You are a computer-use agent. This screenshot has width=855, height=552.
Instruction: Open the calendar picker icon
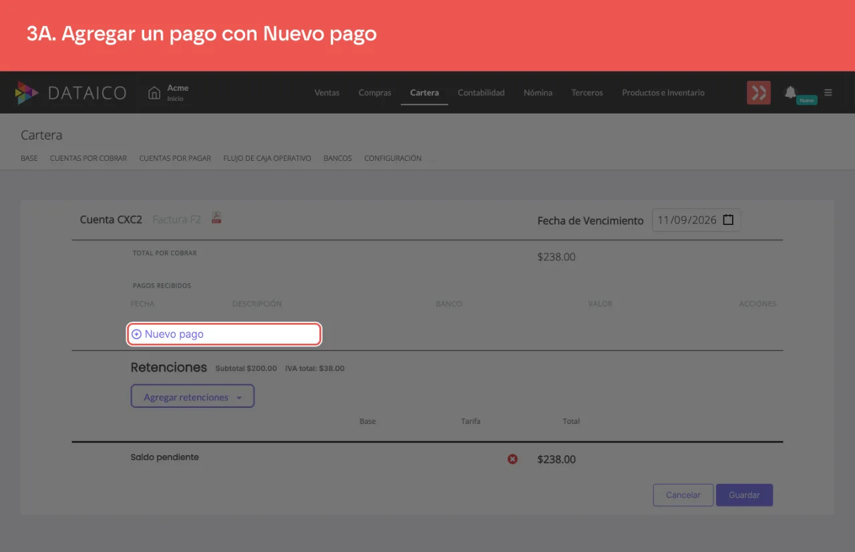point(728,220)
